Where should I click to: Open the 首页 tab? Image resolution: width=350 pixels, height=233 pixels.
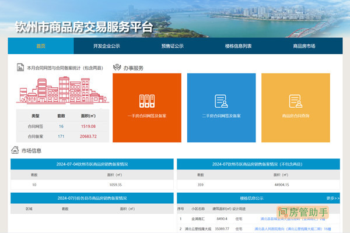click(x=40, y=46)
